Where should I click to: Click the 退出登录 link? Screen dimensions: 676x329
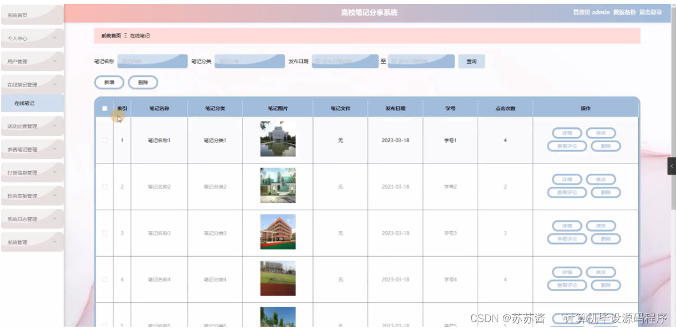tap(650, 12)
